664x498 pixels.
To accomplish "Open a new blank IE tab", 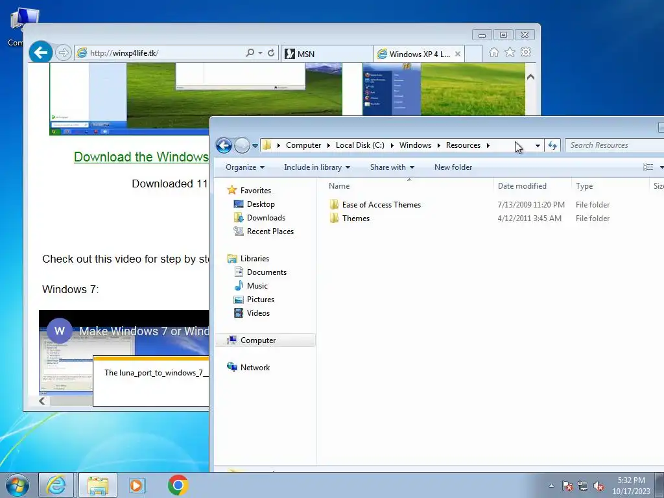I will click(473, 54).
